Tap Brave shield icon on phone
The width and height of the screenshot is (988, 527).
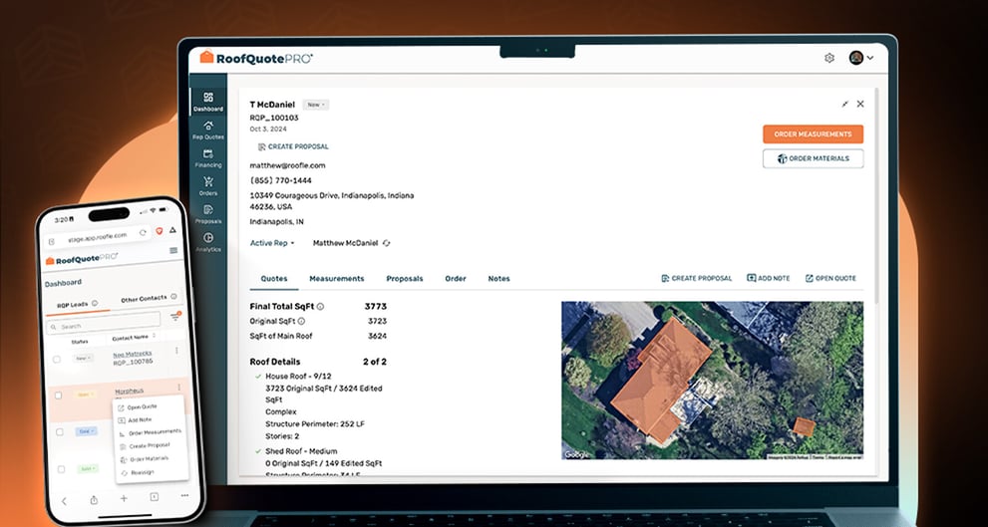click(160, 231)
